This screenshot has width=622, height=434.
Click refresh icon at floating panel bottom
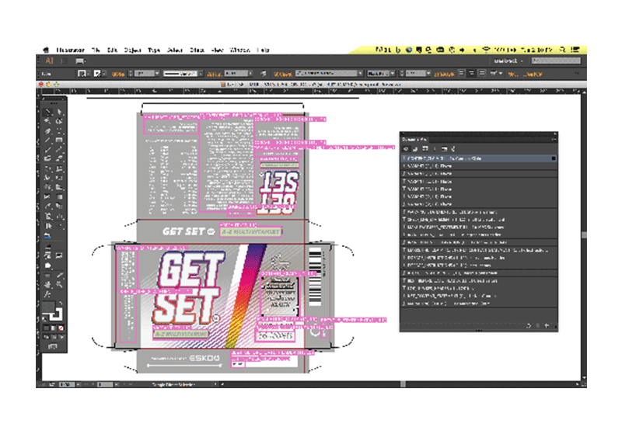coord(529,325)
